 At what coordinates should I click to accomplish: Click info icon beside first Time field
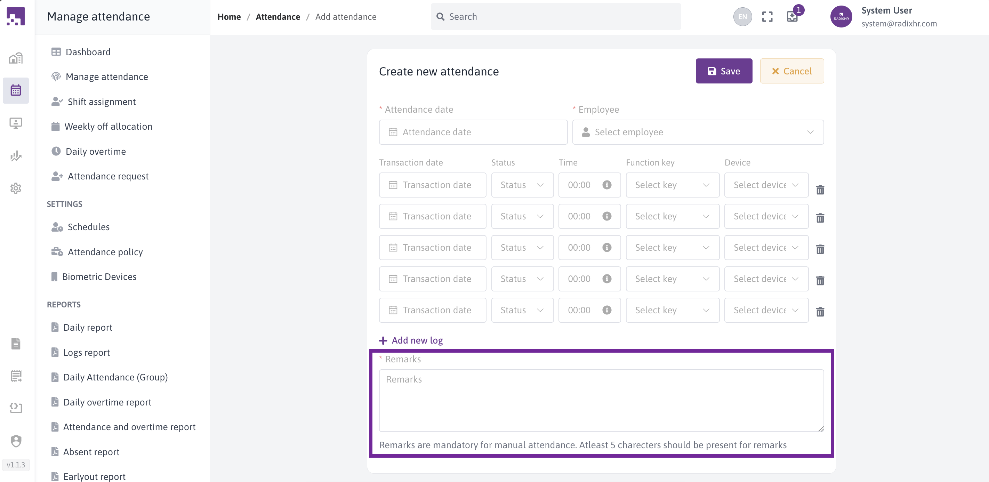[x=606, y=185]
